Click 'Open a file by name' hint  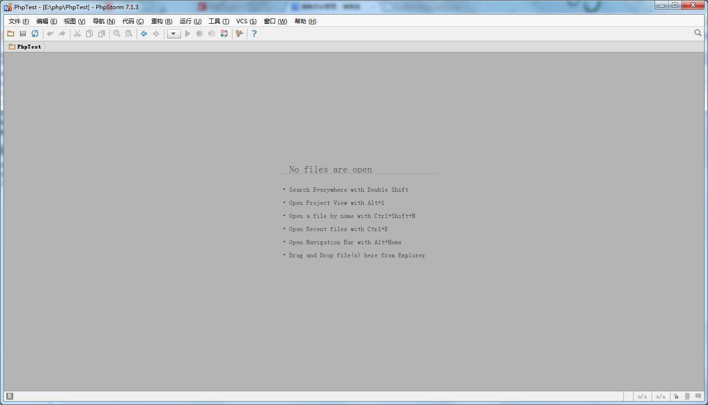coord(352,216)
